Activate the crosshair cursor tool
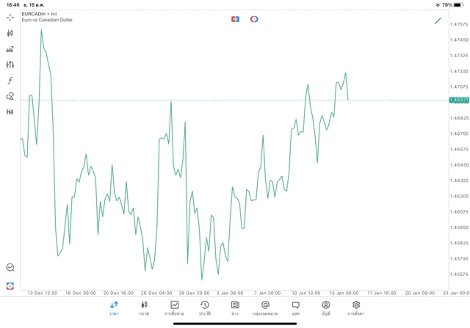 [10, 17]
